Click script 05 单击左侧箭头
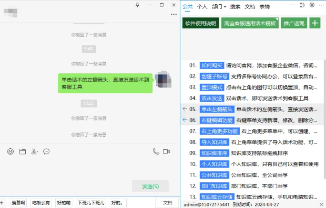 tap(253, 109)
